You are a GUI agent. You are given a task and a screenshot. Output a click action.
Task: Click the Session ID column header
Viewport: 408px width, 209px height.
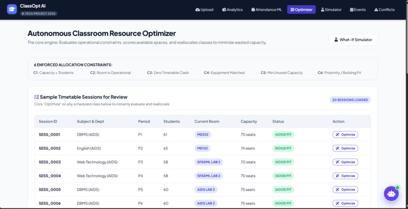pyautogui.click(x=48, y=121)
